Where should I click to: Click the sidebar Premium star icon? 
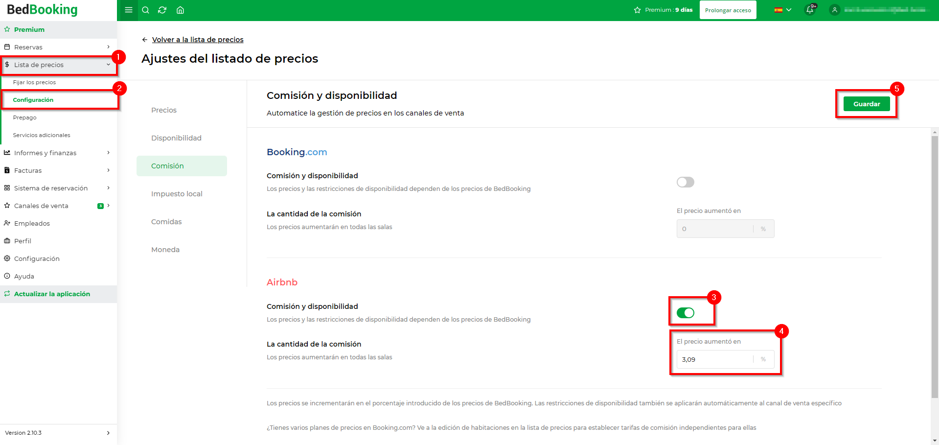tap(7, 29)
